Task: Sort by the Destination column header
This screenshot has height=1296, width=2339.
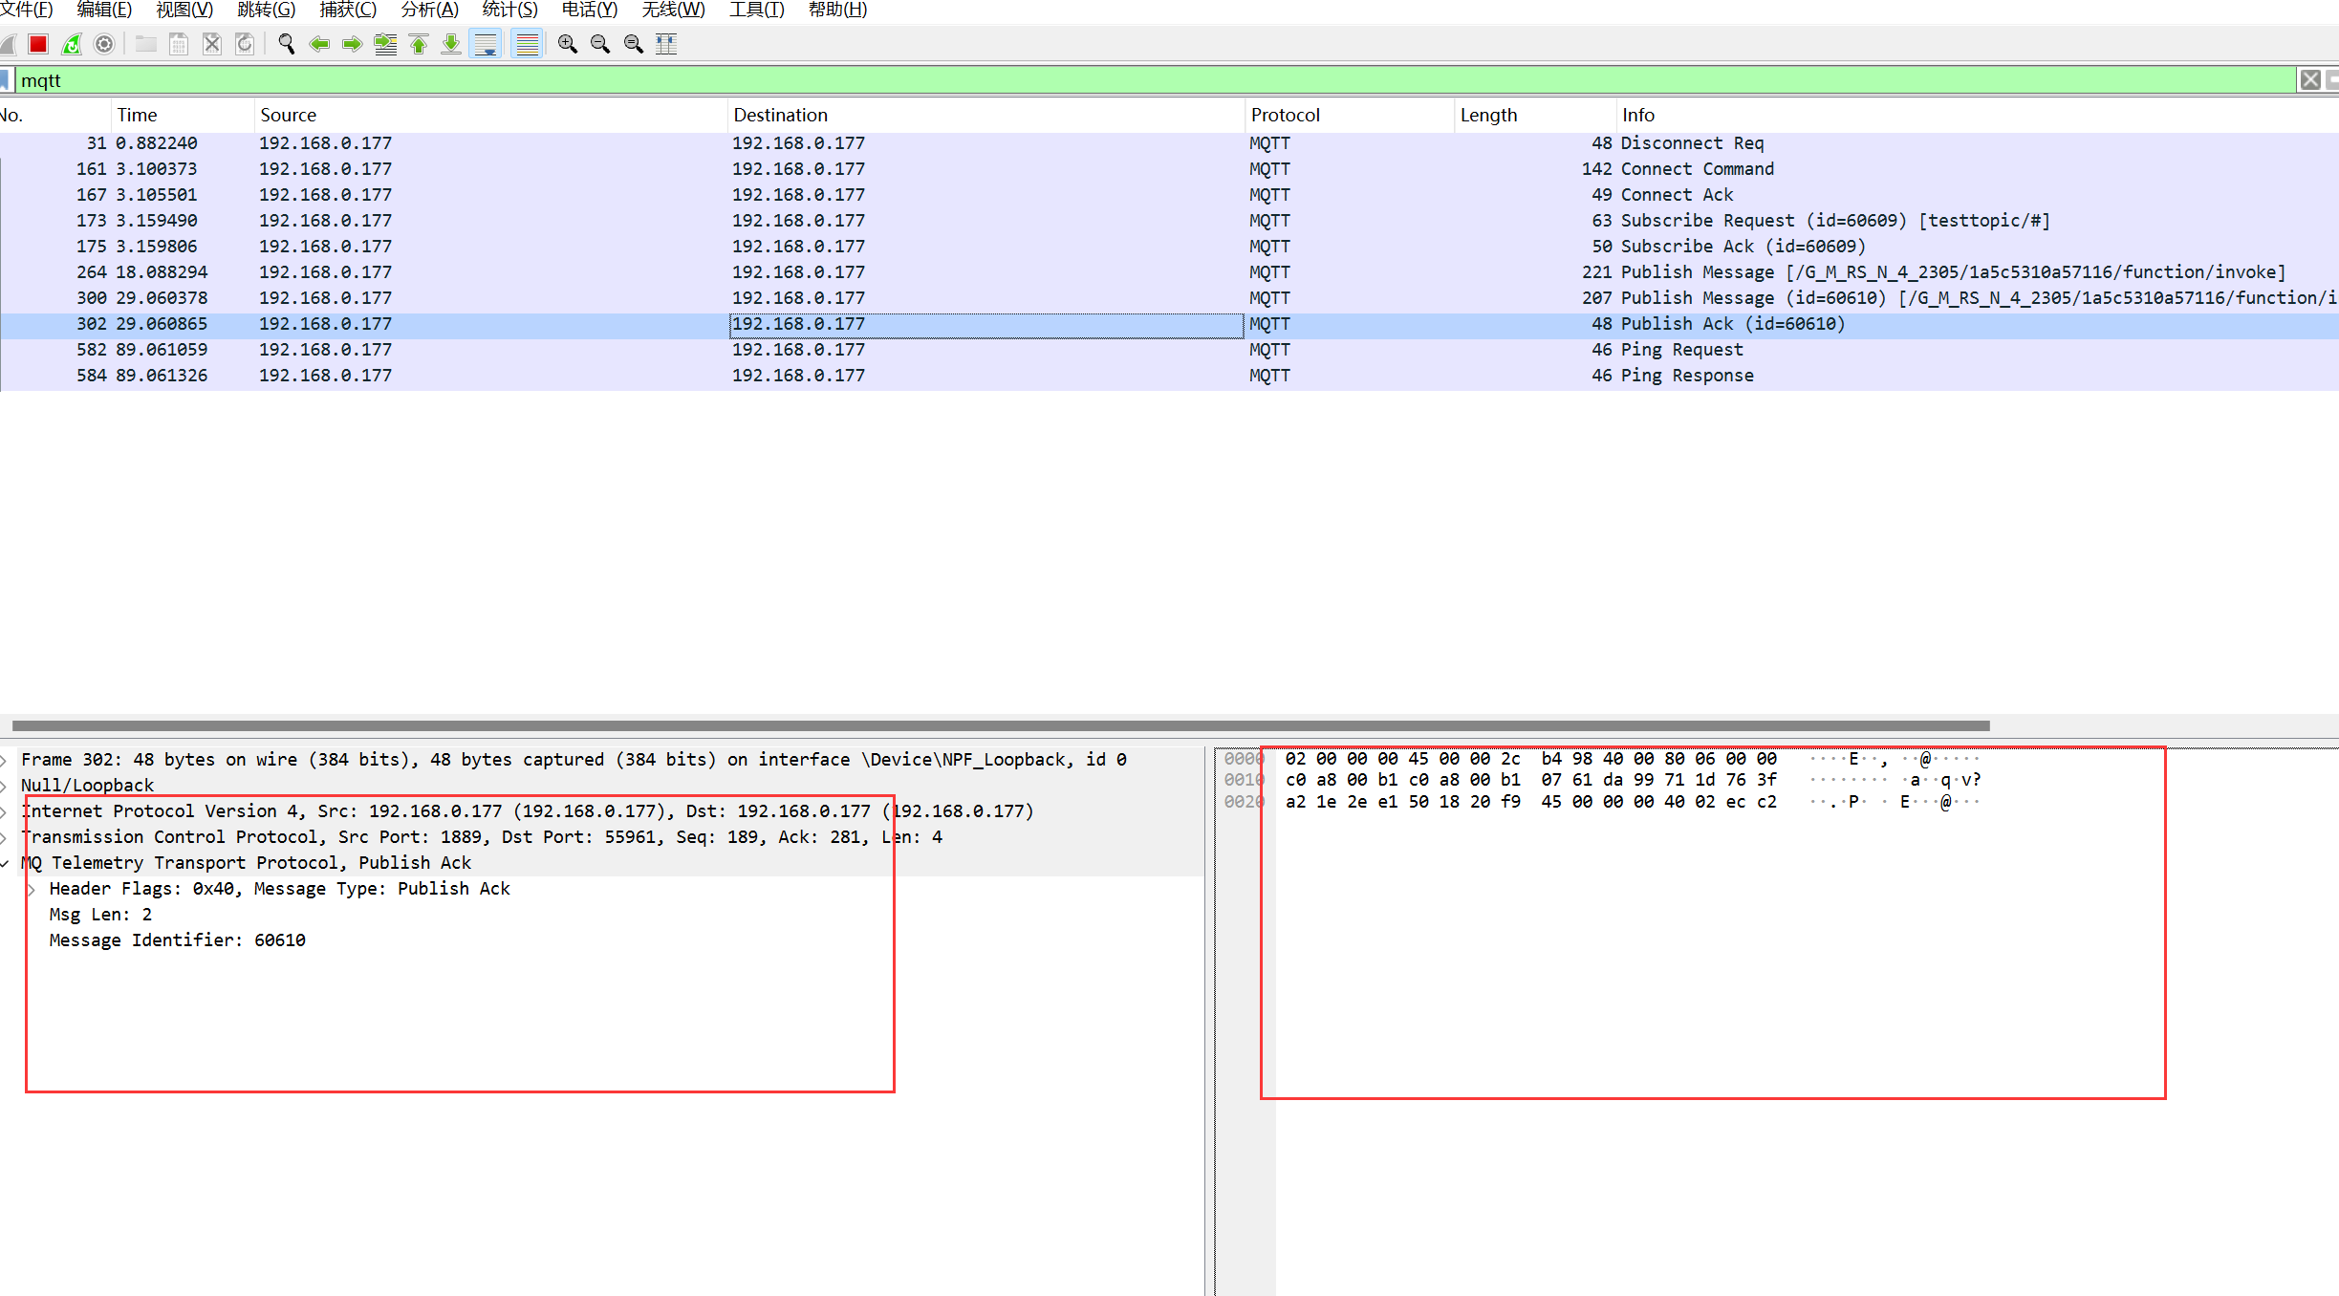Action: [986, 115]
